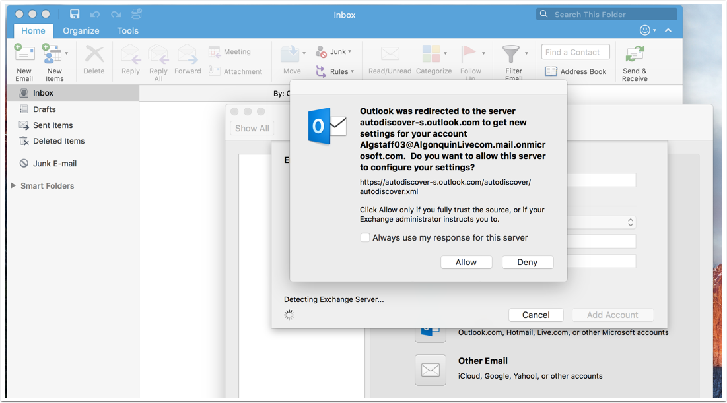Click the New Email icon

click(24, 55)
